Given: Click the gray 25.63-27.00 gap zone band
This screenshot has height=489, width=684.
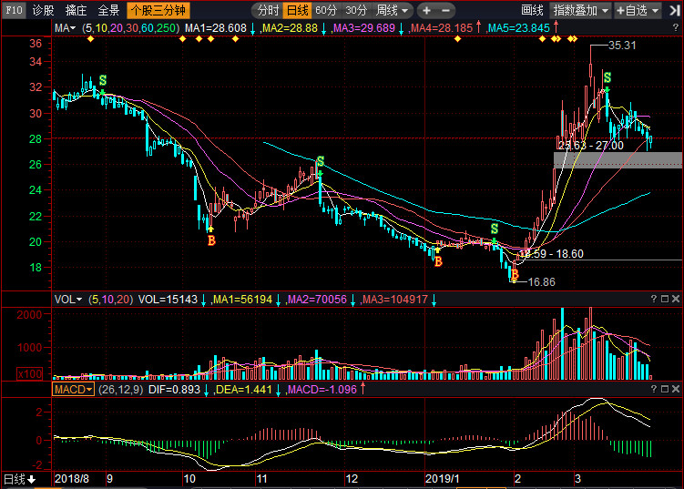Looking at the screenshot, I should (618, 160).
